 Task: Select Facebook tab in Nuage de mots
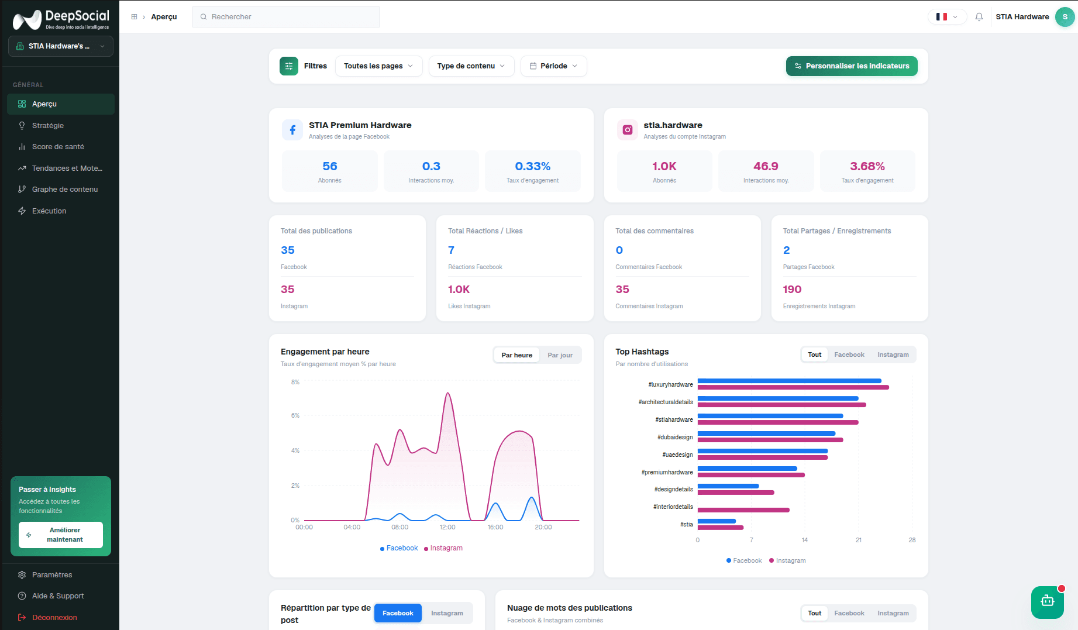[x=849, y=613]
